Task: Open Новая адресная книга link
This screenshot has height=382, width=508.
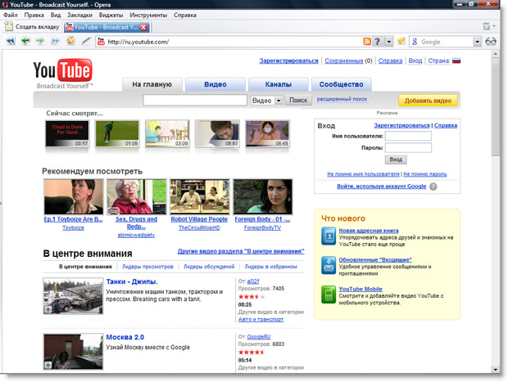Action: (369, 231)
